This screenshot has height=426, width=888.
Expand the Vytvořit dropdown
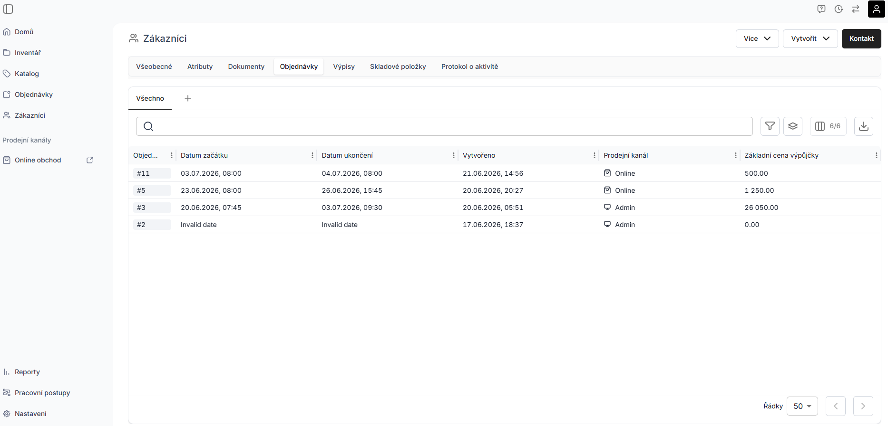810,38
